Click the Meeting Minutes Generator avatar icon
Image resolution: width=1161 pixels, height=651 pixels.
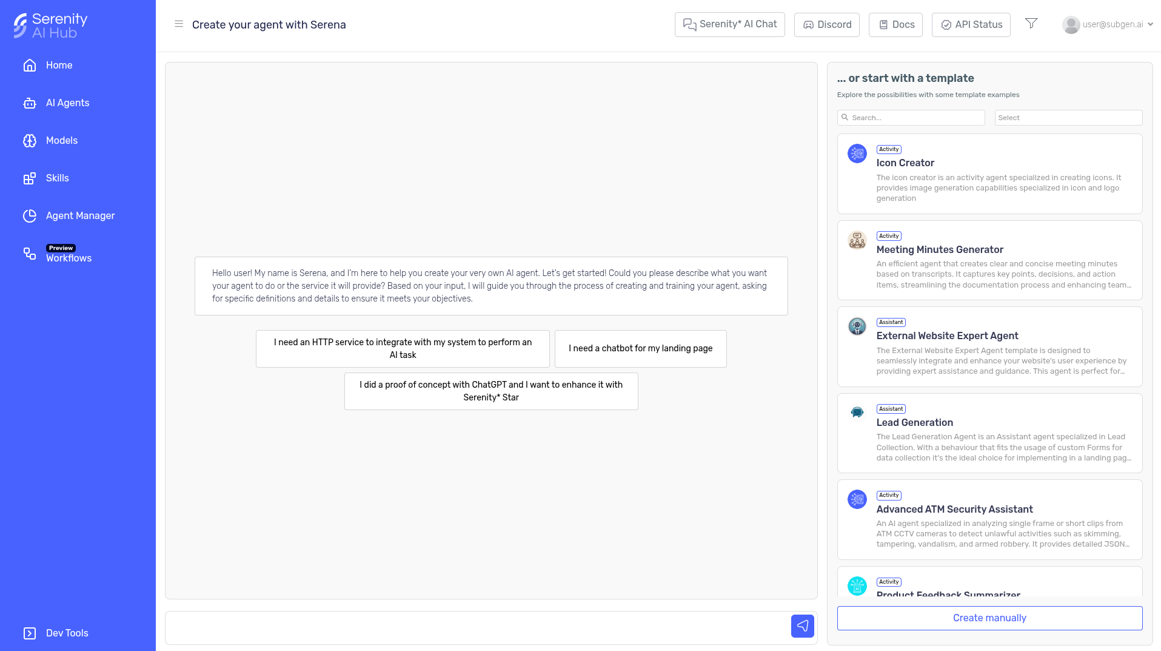coord(857,240)
